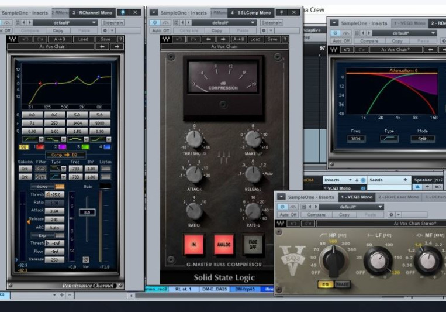Click the THRESHOLD knob on SSL compressor

click(x=194, y=139)
